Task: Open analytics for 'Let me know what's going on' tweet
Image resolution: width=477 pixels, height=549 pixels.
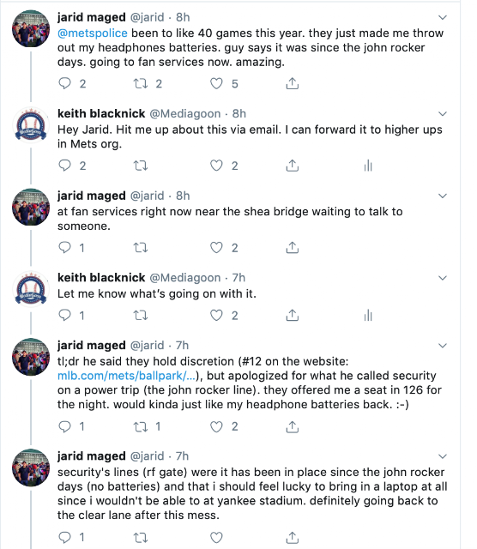Action: point(368,316)
